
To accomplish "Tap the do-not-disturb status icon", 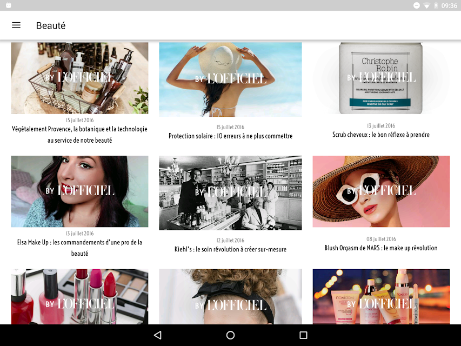I will coord(417,5).
